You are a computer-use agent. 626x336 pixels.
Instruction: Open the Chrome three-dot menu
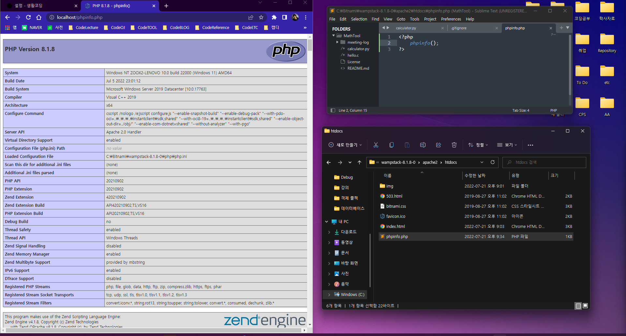click(x=306, y=17)
